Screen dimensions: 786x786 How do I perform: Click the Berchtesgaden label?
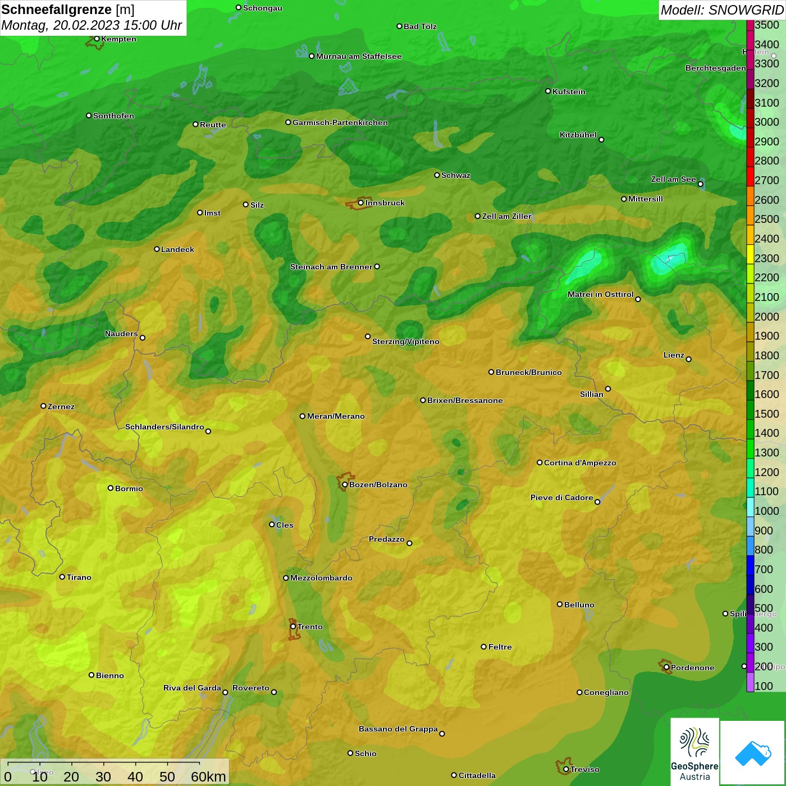coord(716,68)
